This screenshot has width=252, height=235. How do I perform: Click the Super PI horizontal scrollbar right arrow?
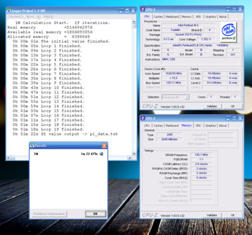click(130, 158)
